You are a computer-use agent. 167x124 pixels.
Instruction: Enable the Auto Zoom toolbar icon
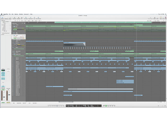coord(14,18)
